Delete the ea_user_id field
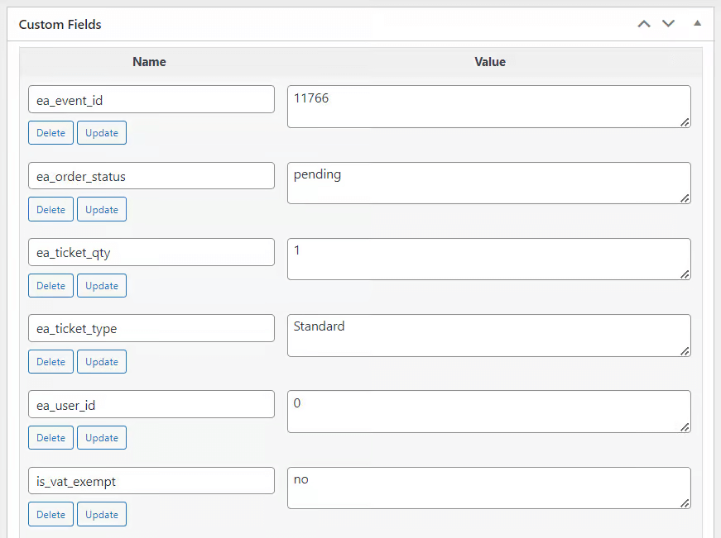721x538 pixels. coord(50,438)
